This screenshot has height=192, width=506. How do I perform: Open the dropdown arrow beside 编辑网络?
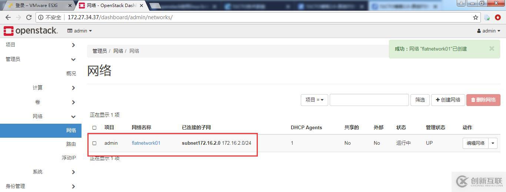click(x=493, y=143)
